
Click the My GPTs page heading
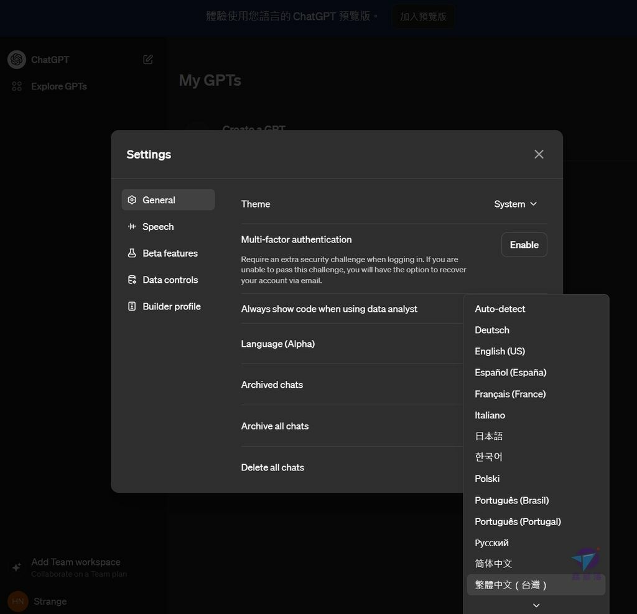(x=210, y=80)
